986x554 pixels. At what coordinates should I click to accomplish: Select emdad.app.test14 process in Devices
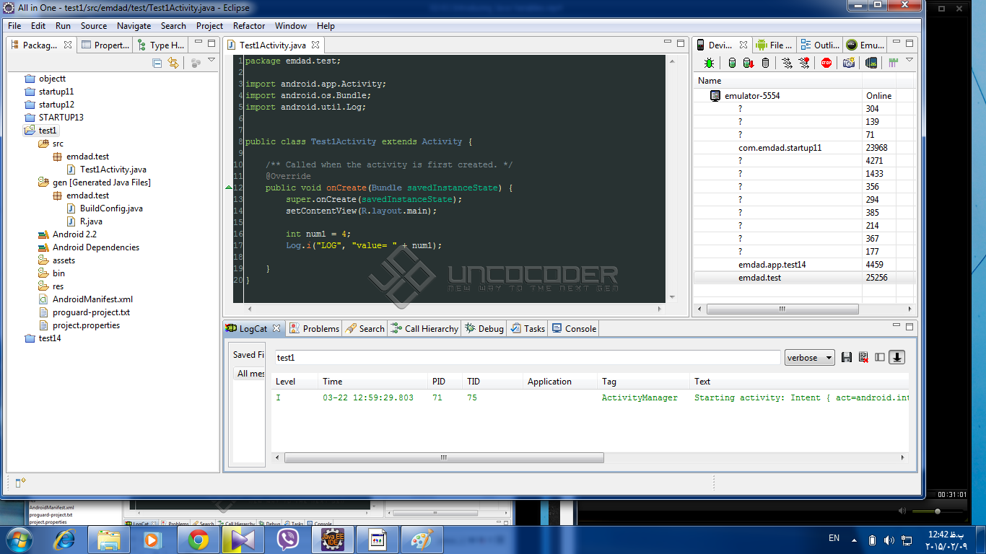pos(772,265)
